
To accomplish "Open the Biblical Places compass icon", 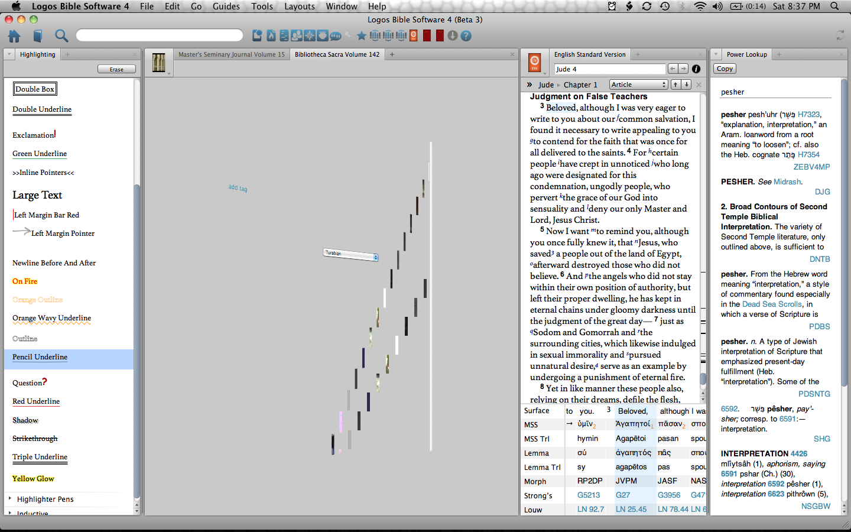I will click(x=309, y=36).
